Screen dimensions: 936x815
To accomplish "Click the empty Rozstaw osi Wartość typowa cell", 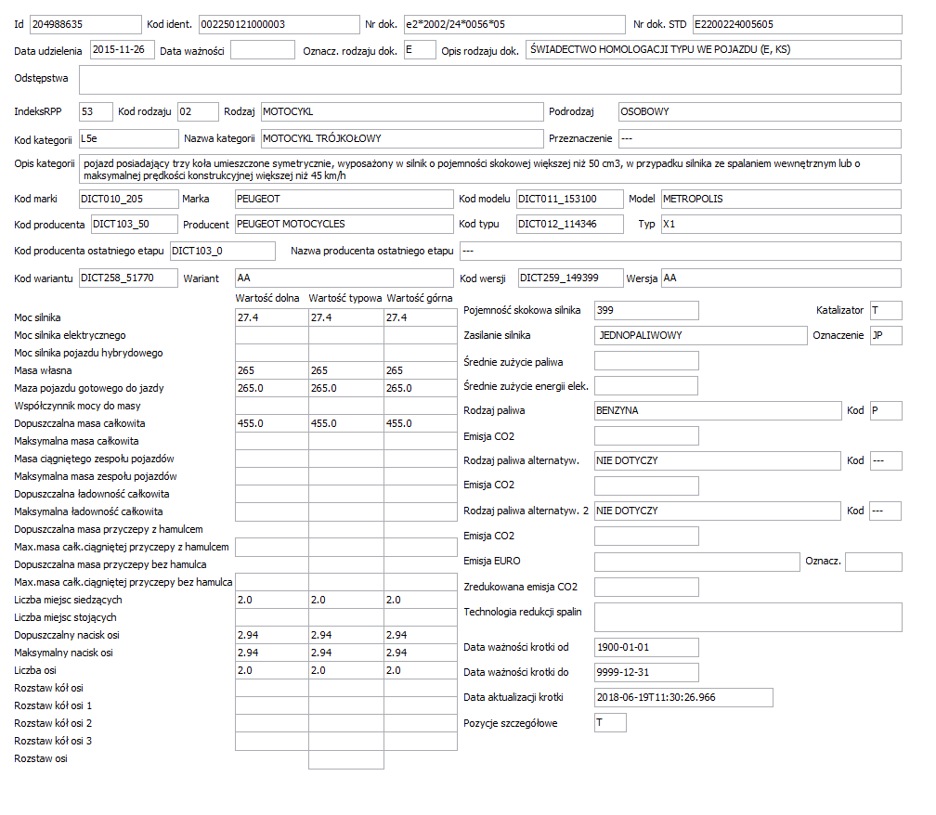I will 345,759.
